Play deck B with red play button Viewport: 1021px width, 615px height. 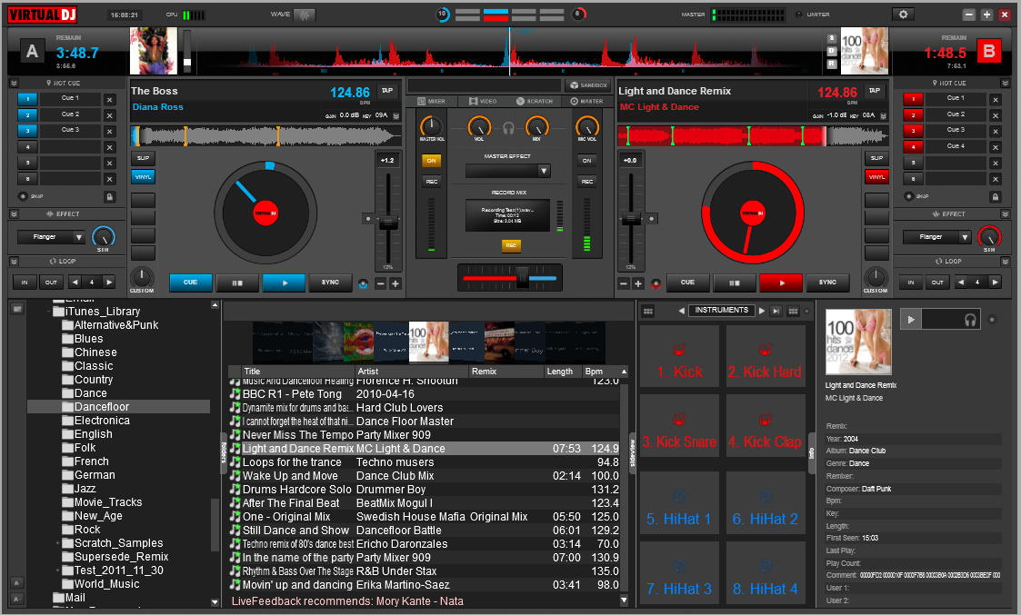pos(781,283)
